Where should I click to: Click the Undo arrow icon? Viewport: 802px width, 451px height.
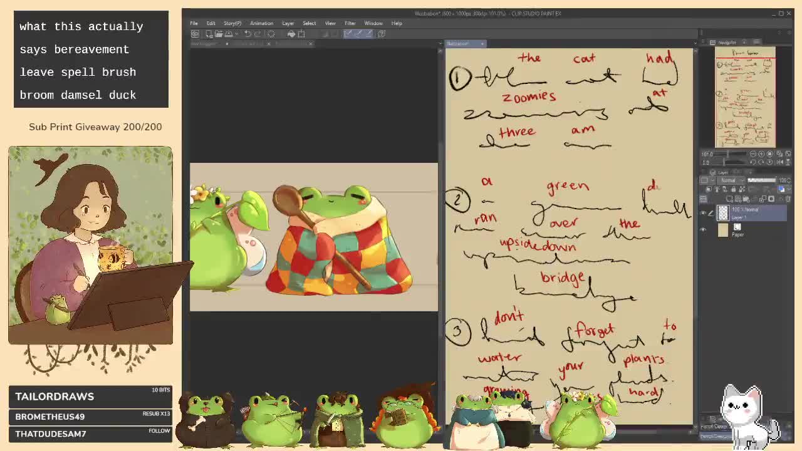pyautogui.click(x=247, y=34)
